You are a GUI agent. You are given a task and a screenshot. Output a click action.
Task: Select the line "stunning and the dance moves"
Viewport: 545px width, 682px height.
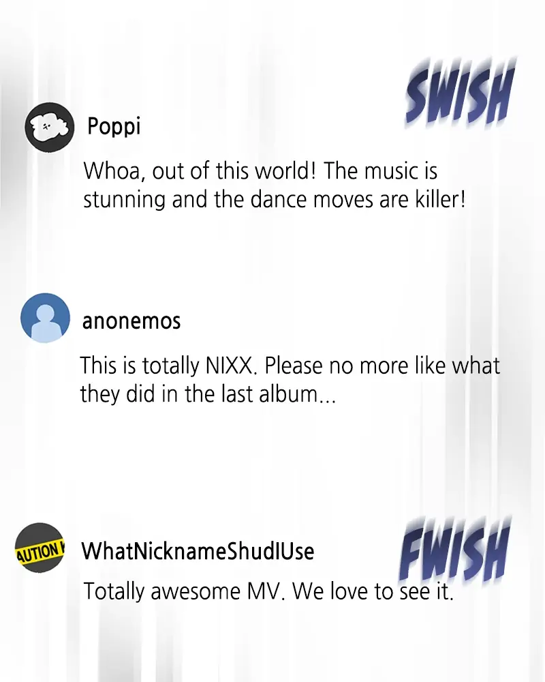coord(275,200)
